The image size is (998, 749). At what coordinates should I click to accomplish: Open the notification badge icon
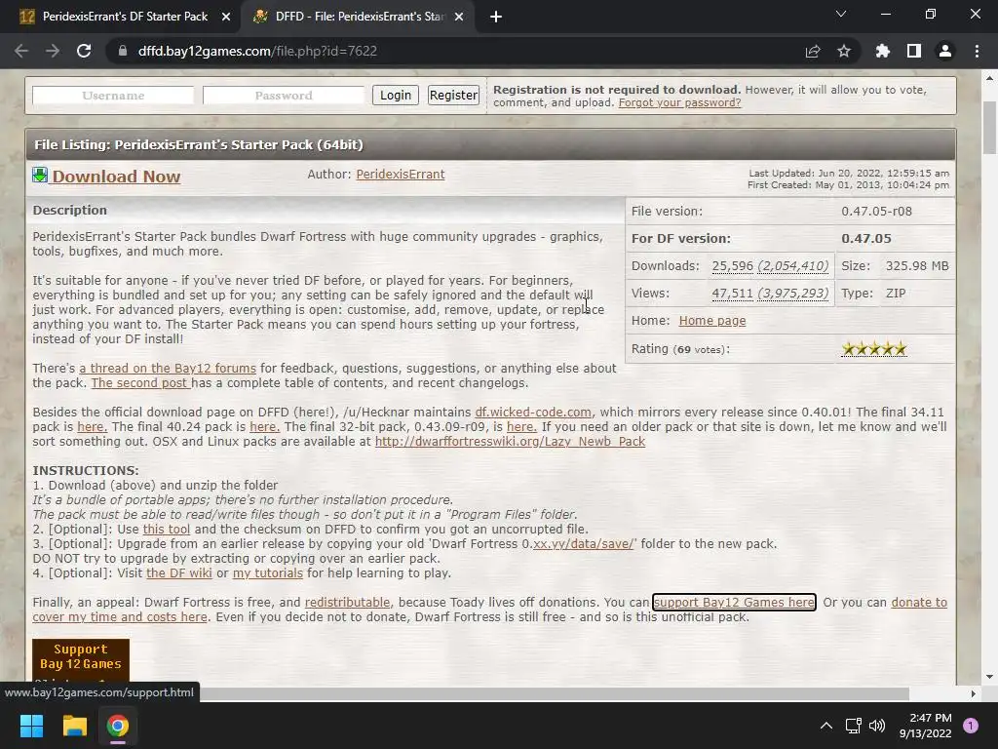click(x=971, y=726)
